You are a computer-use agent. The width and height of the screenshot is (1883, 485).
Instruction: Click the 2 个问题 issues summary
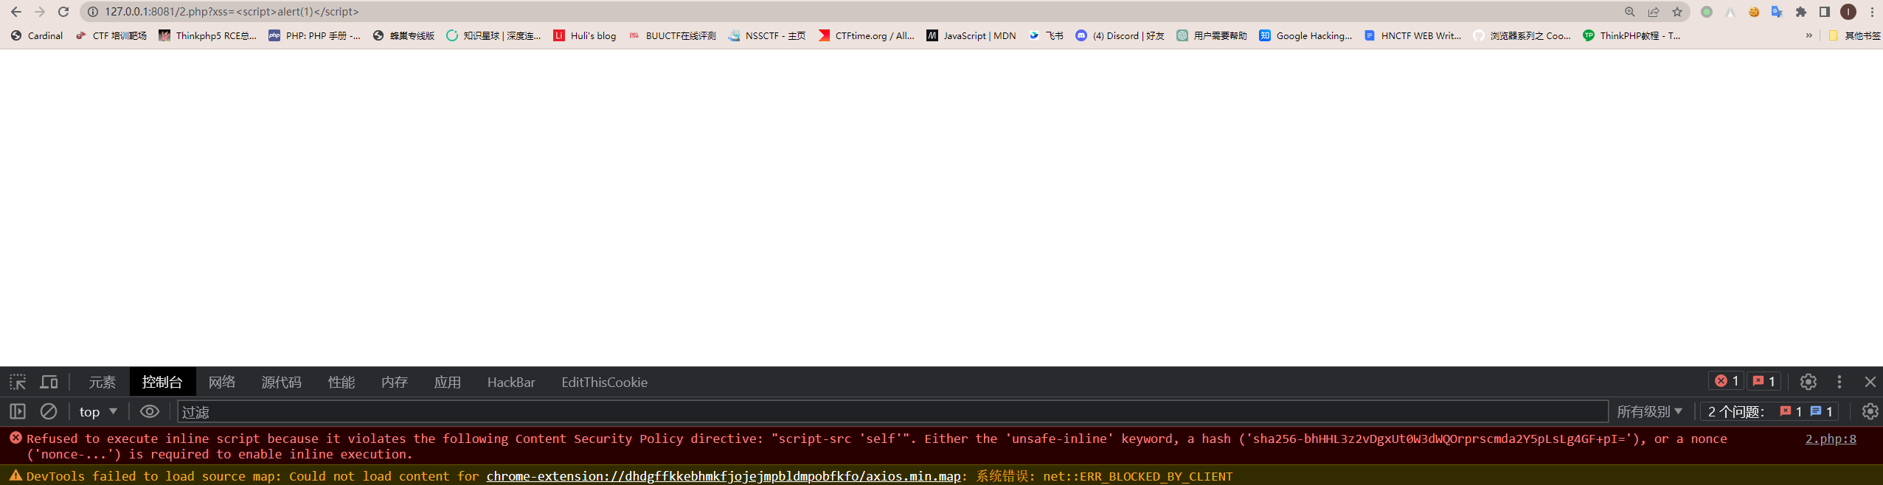pyautogui.click(x=1770, y=411)
